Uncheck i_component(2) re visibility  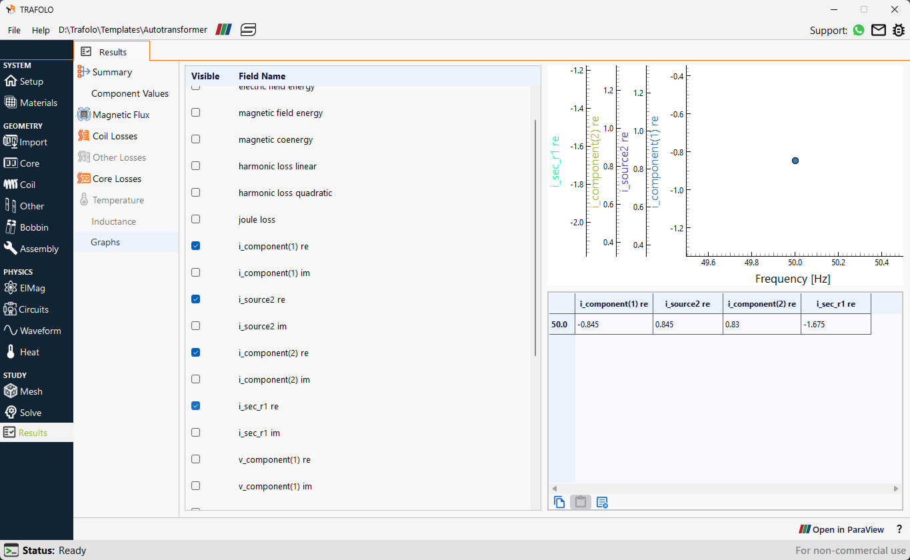196,353
